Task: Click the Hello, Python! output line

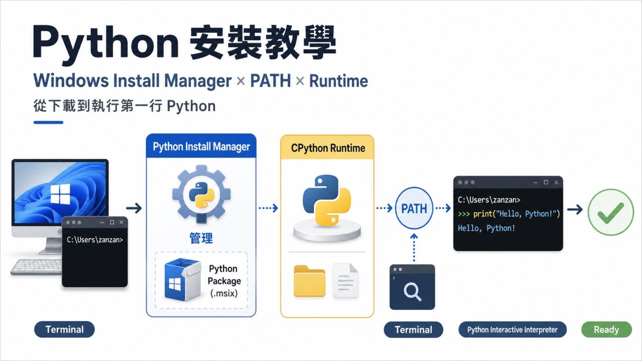Action: tap(487, 228)
